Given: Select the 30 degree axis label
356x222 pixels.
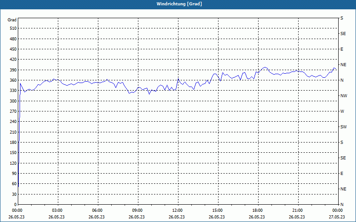Looking at the screenshot, I should point(14,194).
